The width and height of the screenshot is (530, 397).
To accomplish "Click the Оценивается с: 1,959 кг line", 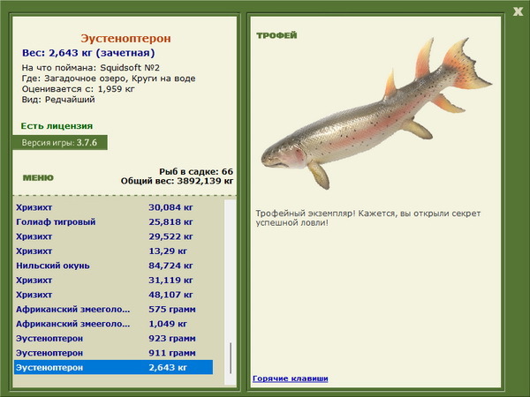I will pyautogui.click(x=78, y=89).
